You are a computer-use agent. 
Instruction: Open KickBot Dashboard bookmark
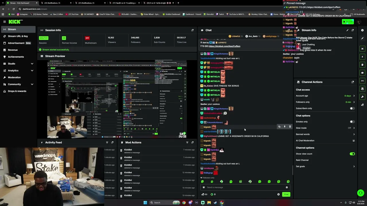click(x=171, y=14)
